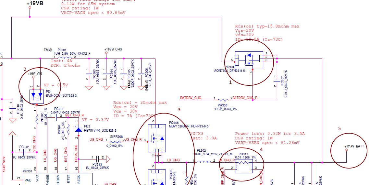370x185 pixels.
Task: Click the PC310 capacitor symbol
Action: [x=13, y=108]
